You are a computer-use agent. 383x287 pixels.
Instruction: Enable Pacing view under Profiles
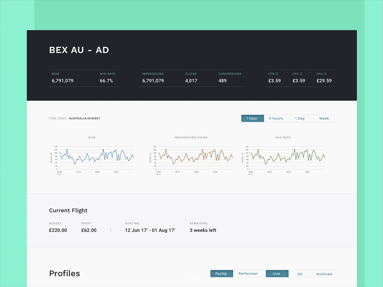coord(221,274)
